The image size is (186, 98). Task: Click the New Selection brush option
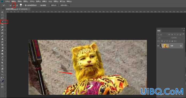(10, 5)
